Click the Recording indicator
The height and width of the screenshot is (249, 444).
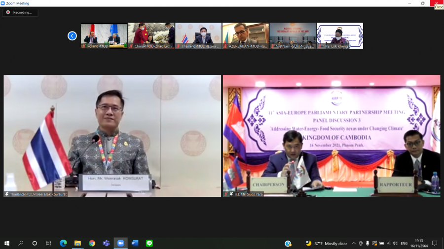(x=20, y=12)
